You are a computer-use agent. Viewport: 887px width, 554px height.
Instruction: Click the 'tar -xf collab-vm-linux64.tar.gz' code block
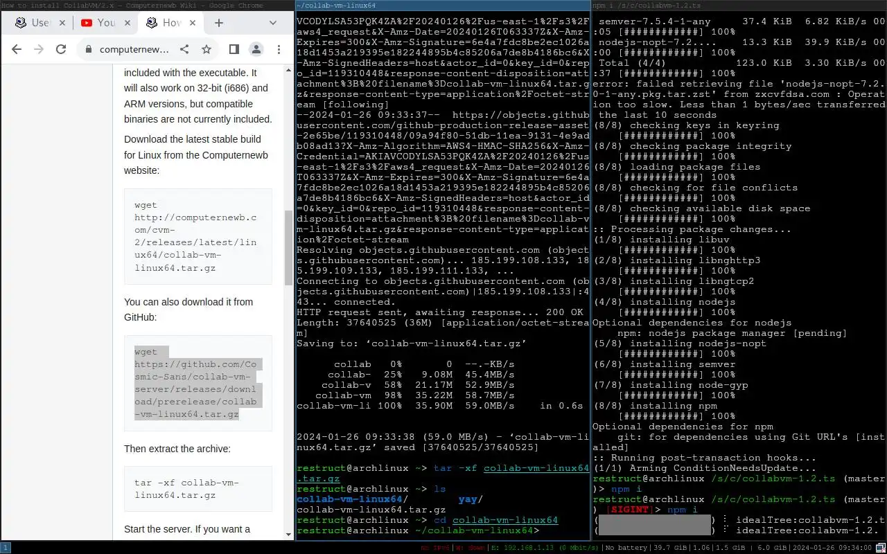coord(197,489)
